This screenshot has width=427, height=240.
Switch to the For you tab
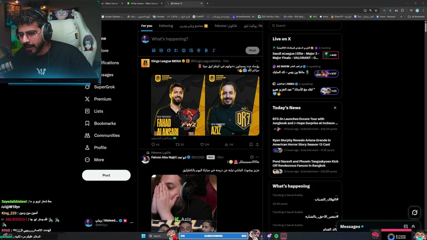(x=146, y=26)
